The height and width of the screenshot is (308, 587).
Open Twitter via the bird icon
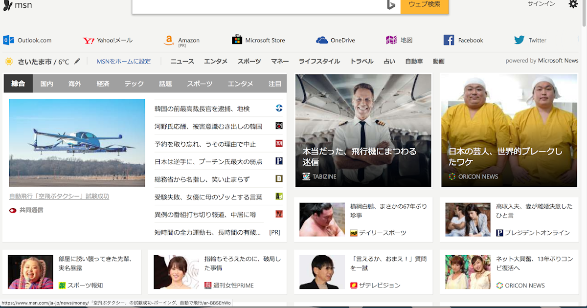519,40
